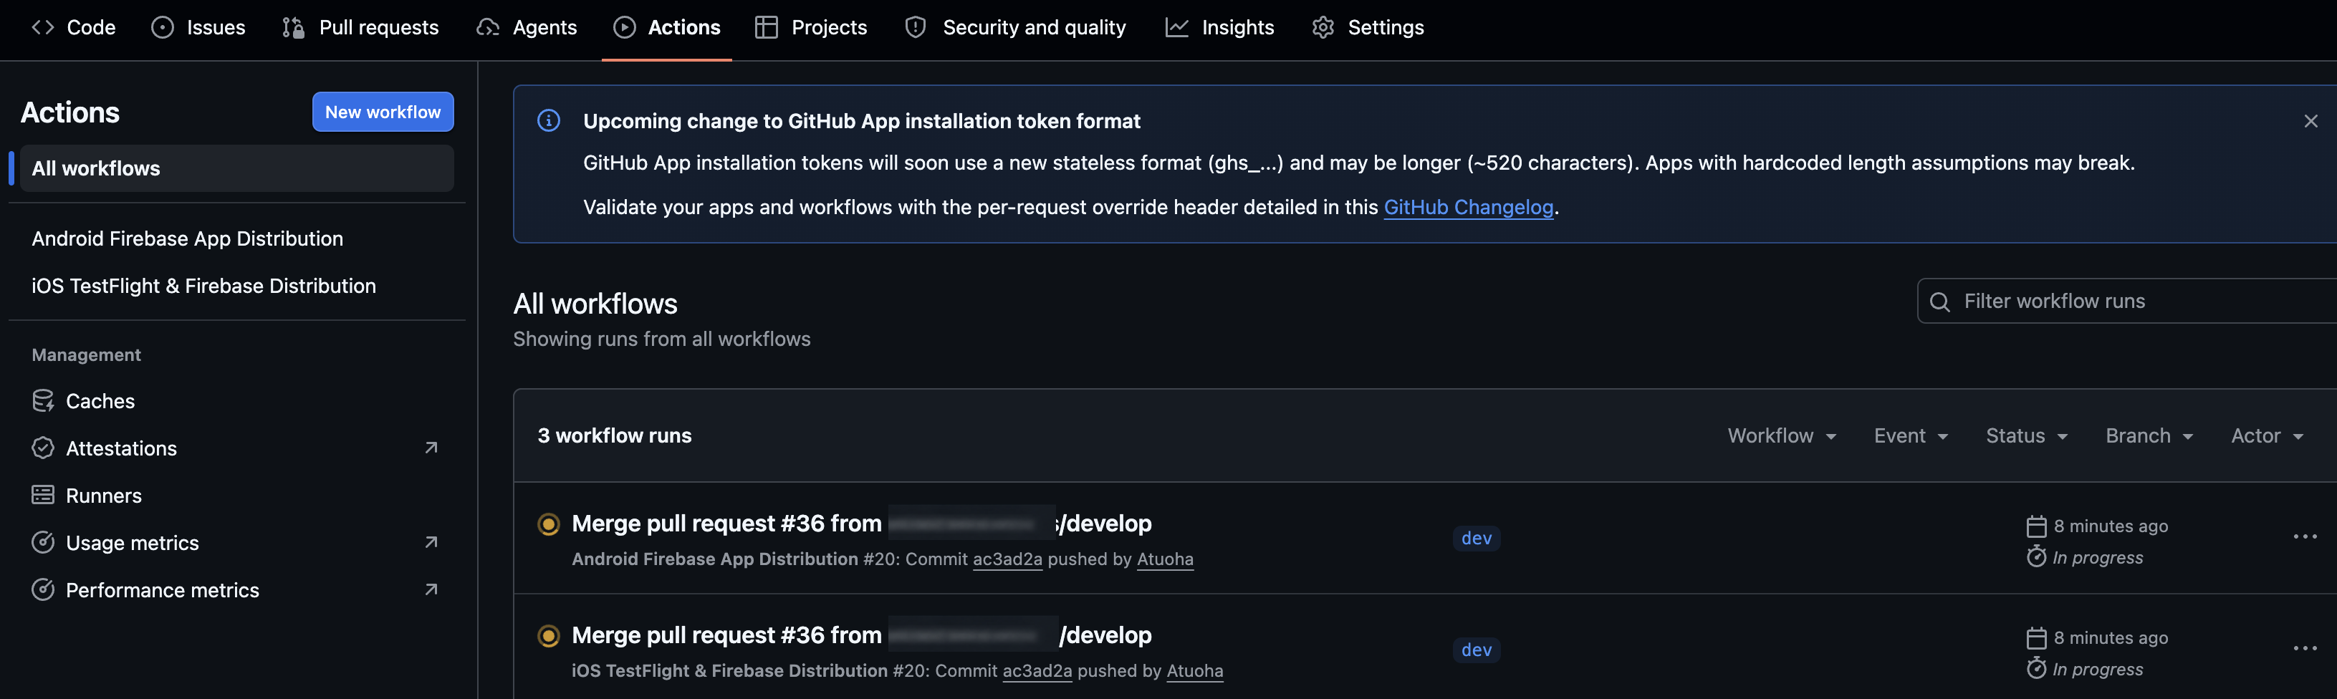Screen dimensions: 2337x699
Task: Click the calendar icon on Android Firebase run
Action: point(2036,526)
